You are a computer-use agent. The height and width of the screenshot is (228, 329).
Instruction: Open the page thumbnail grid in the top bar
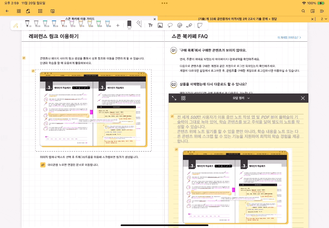pyautogui.click(x=19, y=11)
